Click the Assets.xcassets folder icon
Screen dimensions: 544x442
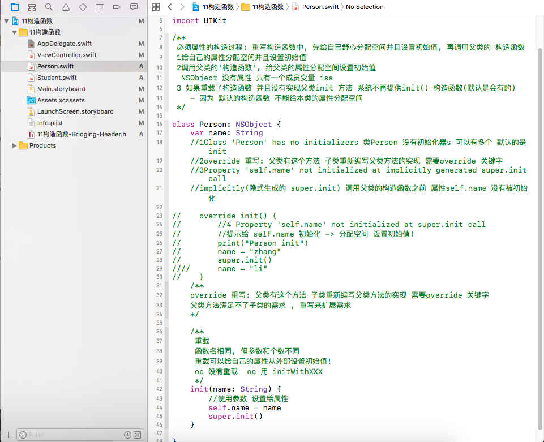point(31,101)
